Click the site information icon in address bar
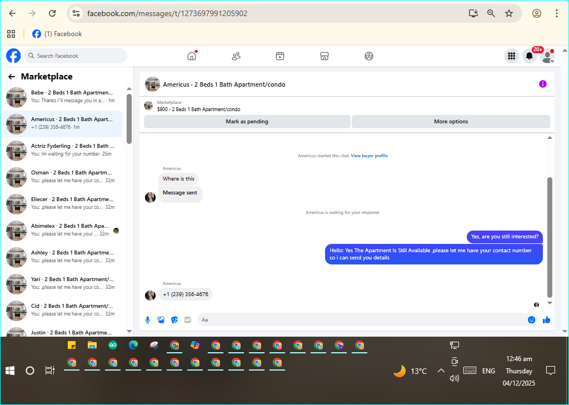Viewport: 569px width, 405px height. tap(76, 13)
